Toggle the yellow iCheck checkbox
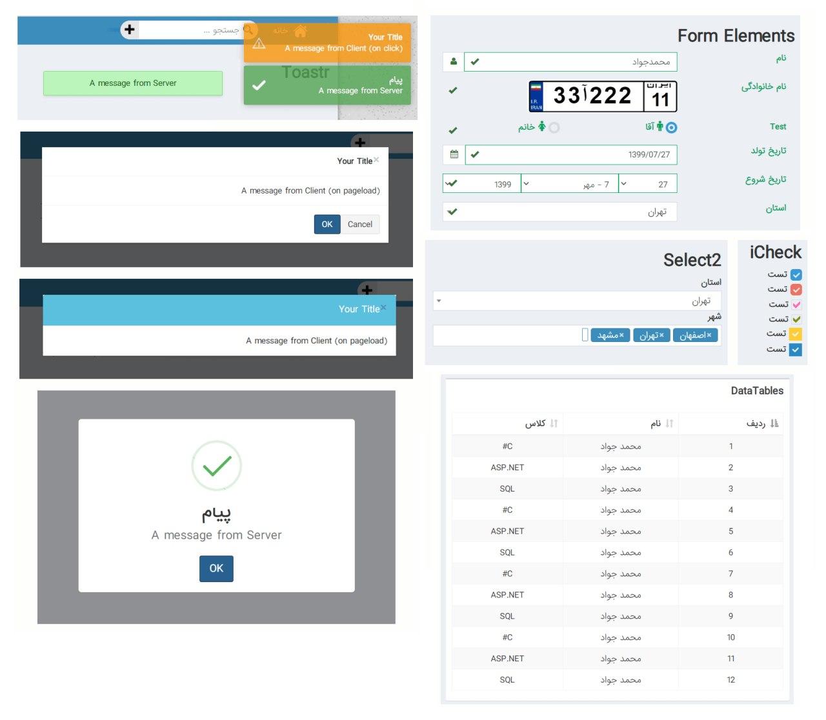Image resolution: width=826 pixels, height=720 pixels. (x=796, y=334)
